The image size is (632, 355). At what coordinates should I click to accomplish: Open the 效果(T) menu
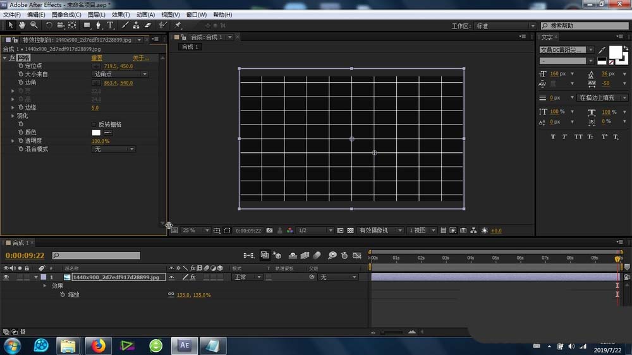pos(120,15)
